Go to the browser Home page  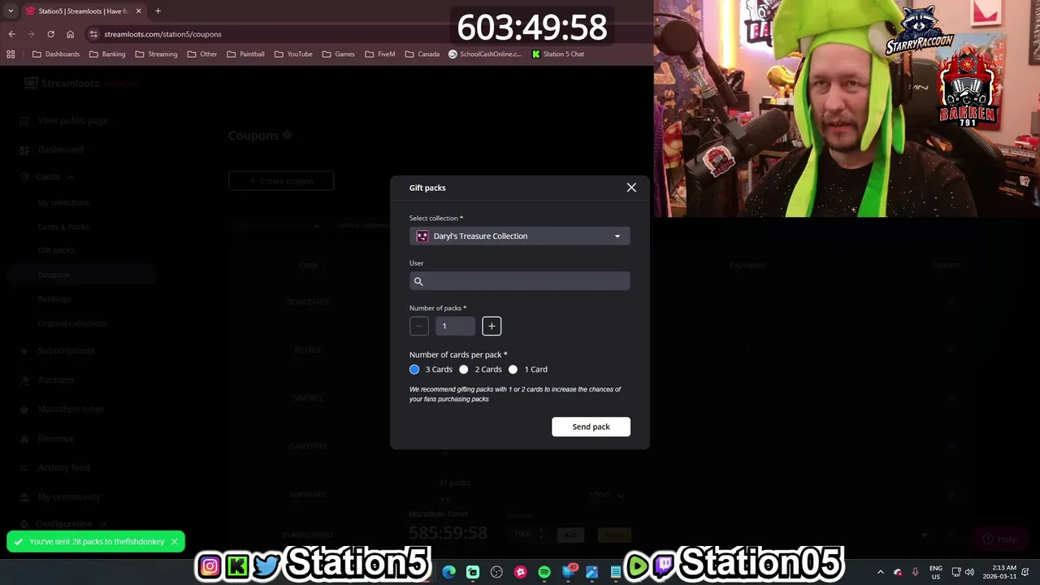pos(70,34)
